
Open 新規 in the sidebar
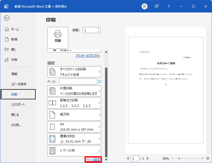(18, 39)
